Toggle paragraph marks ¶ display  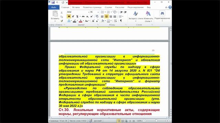click(121, 21)
